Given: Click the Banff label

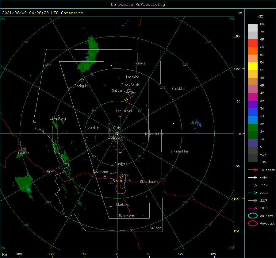Looking at the screenshot, I should click(x=51, y=171).
